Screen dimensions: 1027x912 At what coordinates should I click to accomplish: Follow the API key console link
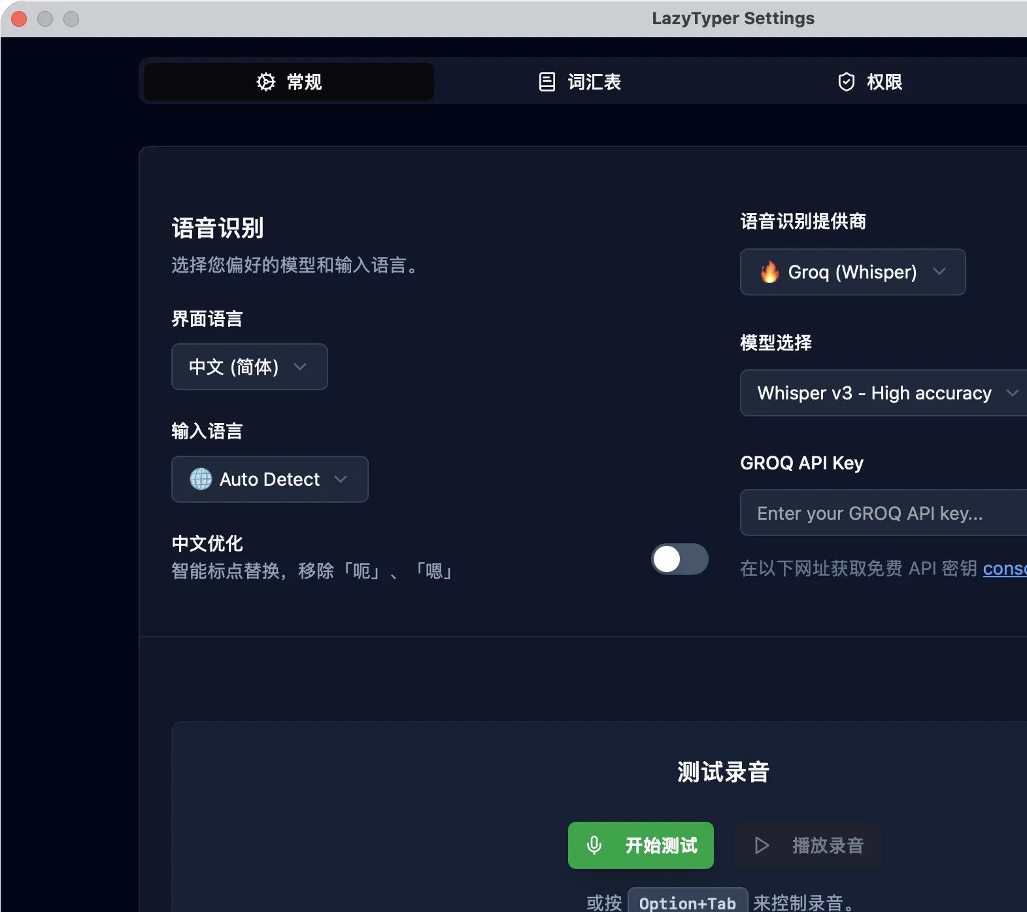click(x=1005, y=569)
